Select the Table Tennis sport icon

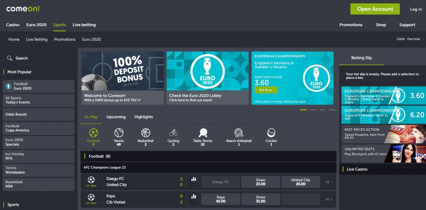(203, 133)
